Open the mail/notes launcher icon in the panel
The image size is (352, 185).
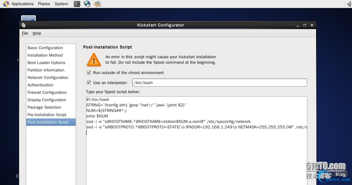(97, 4)
